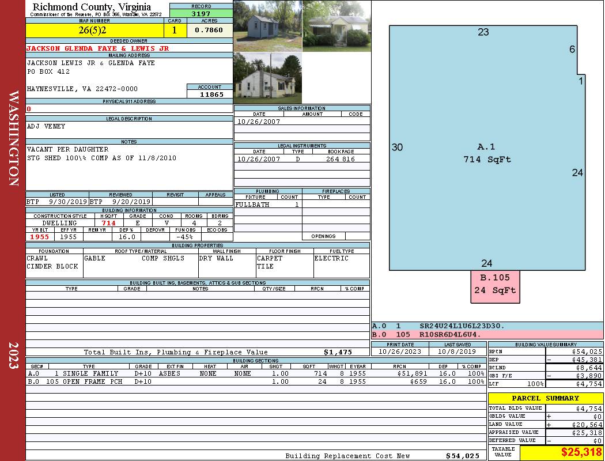Select the green record number 3197 field
605x461 pixels.
click(201, 13)
